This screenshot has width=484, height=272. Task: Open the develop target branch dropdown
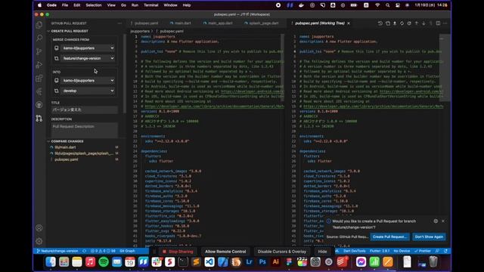pos(88,91)
